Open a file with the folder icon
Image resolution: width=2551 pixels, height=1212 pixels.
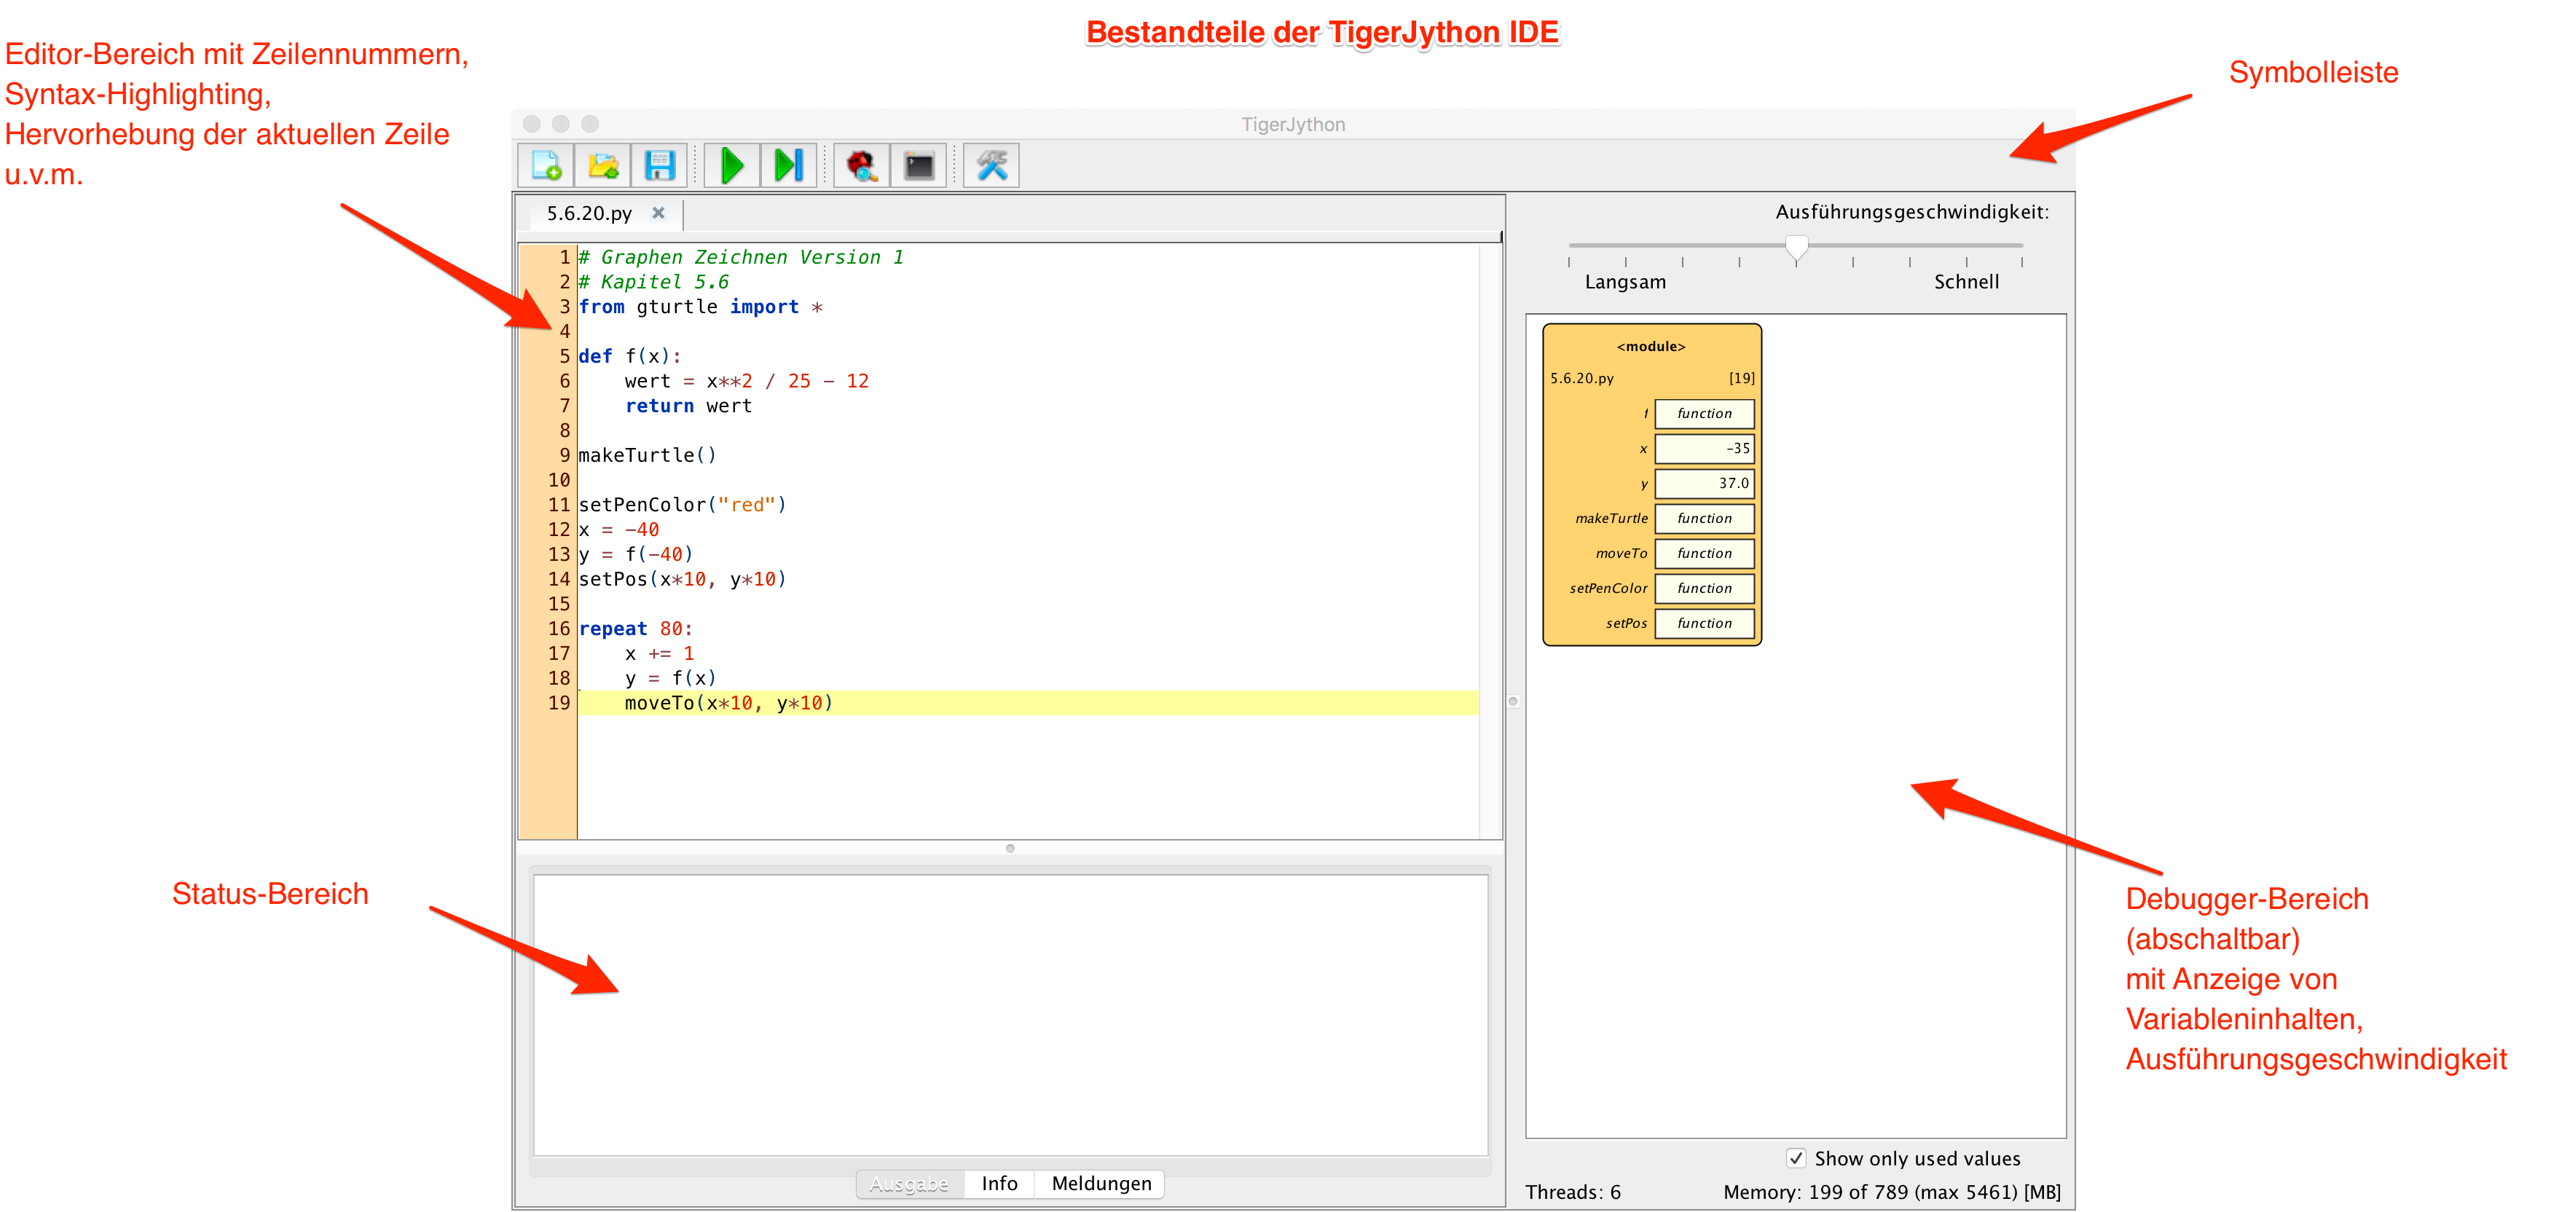[603, 165]
